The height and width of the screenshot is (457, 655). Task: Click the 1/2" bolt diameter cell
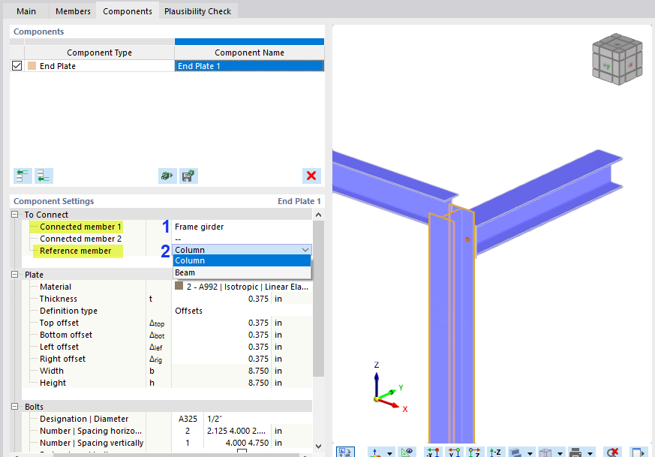pos(258,419)
